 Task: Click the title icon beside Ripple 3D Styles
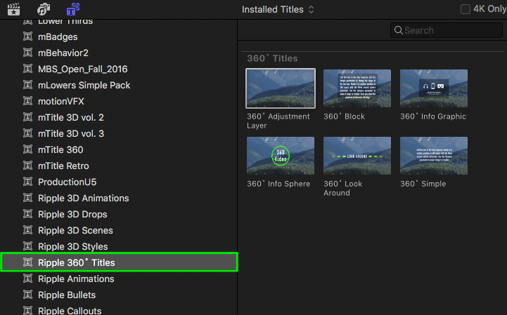point(28,246)
